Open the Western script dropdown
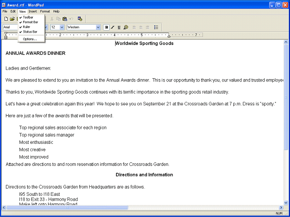Viewport: 290px width, 217px height. point(98,27)
